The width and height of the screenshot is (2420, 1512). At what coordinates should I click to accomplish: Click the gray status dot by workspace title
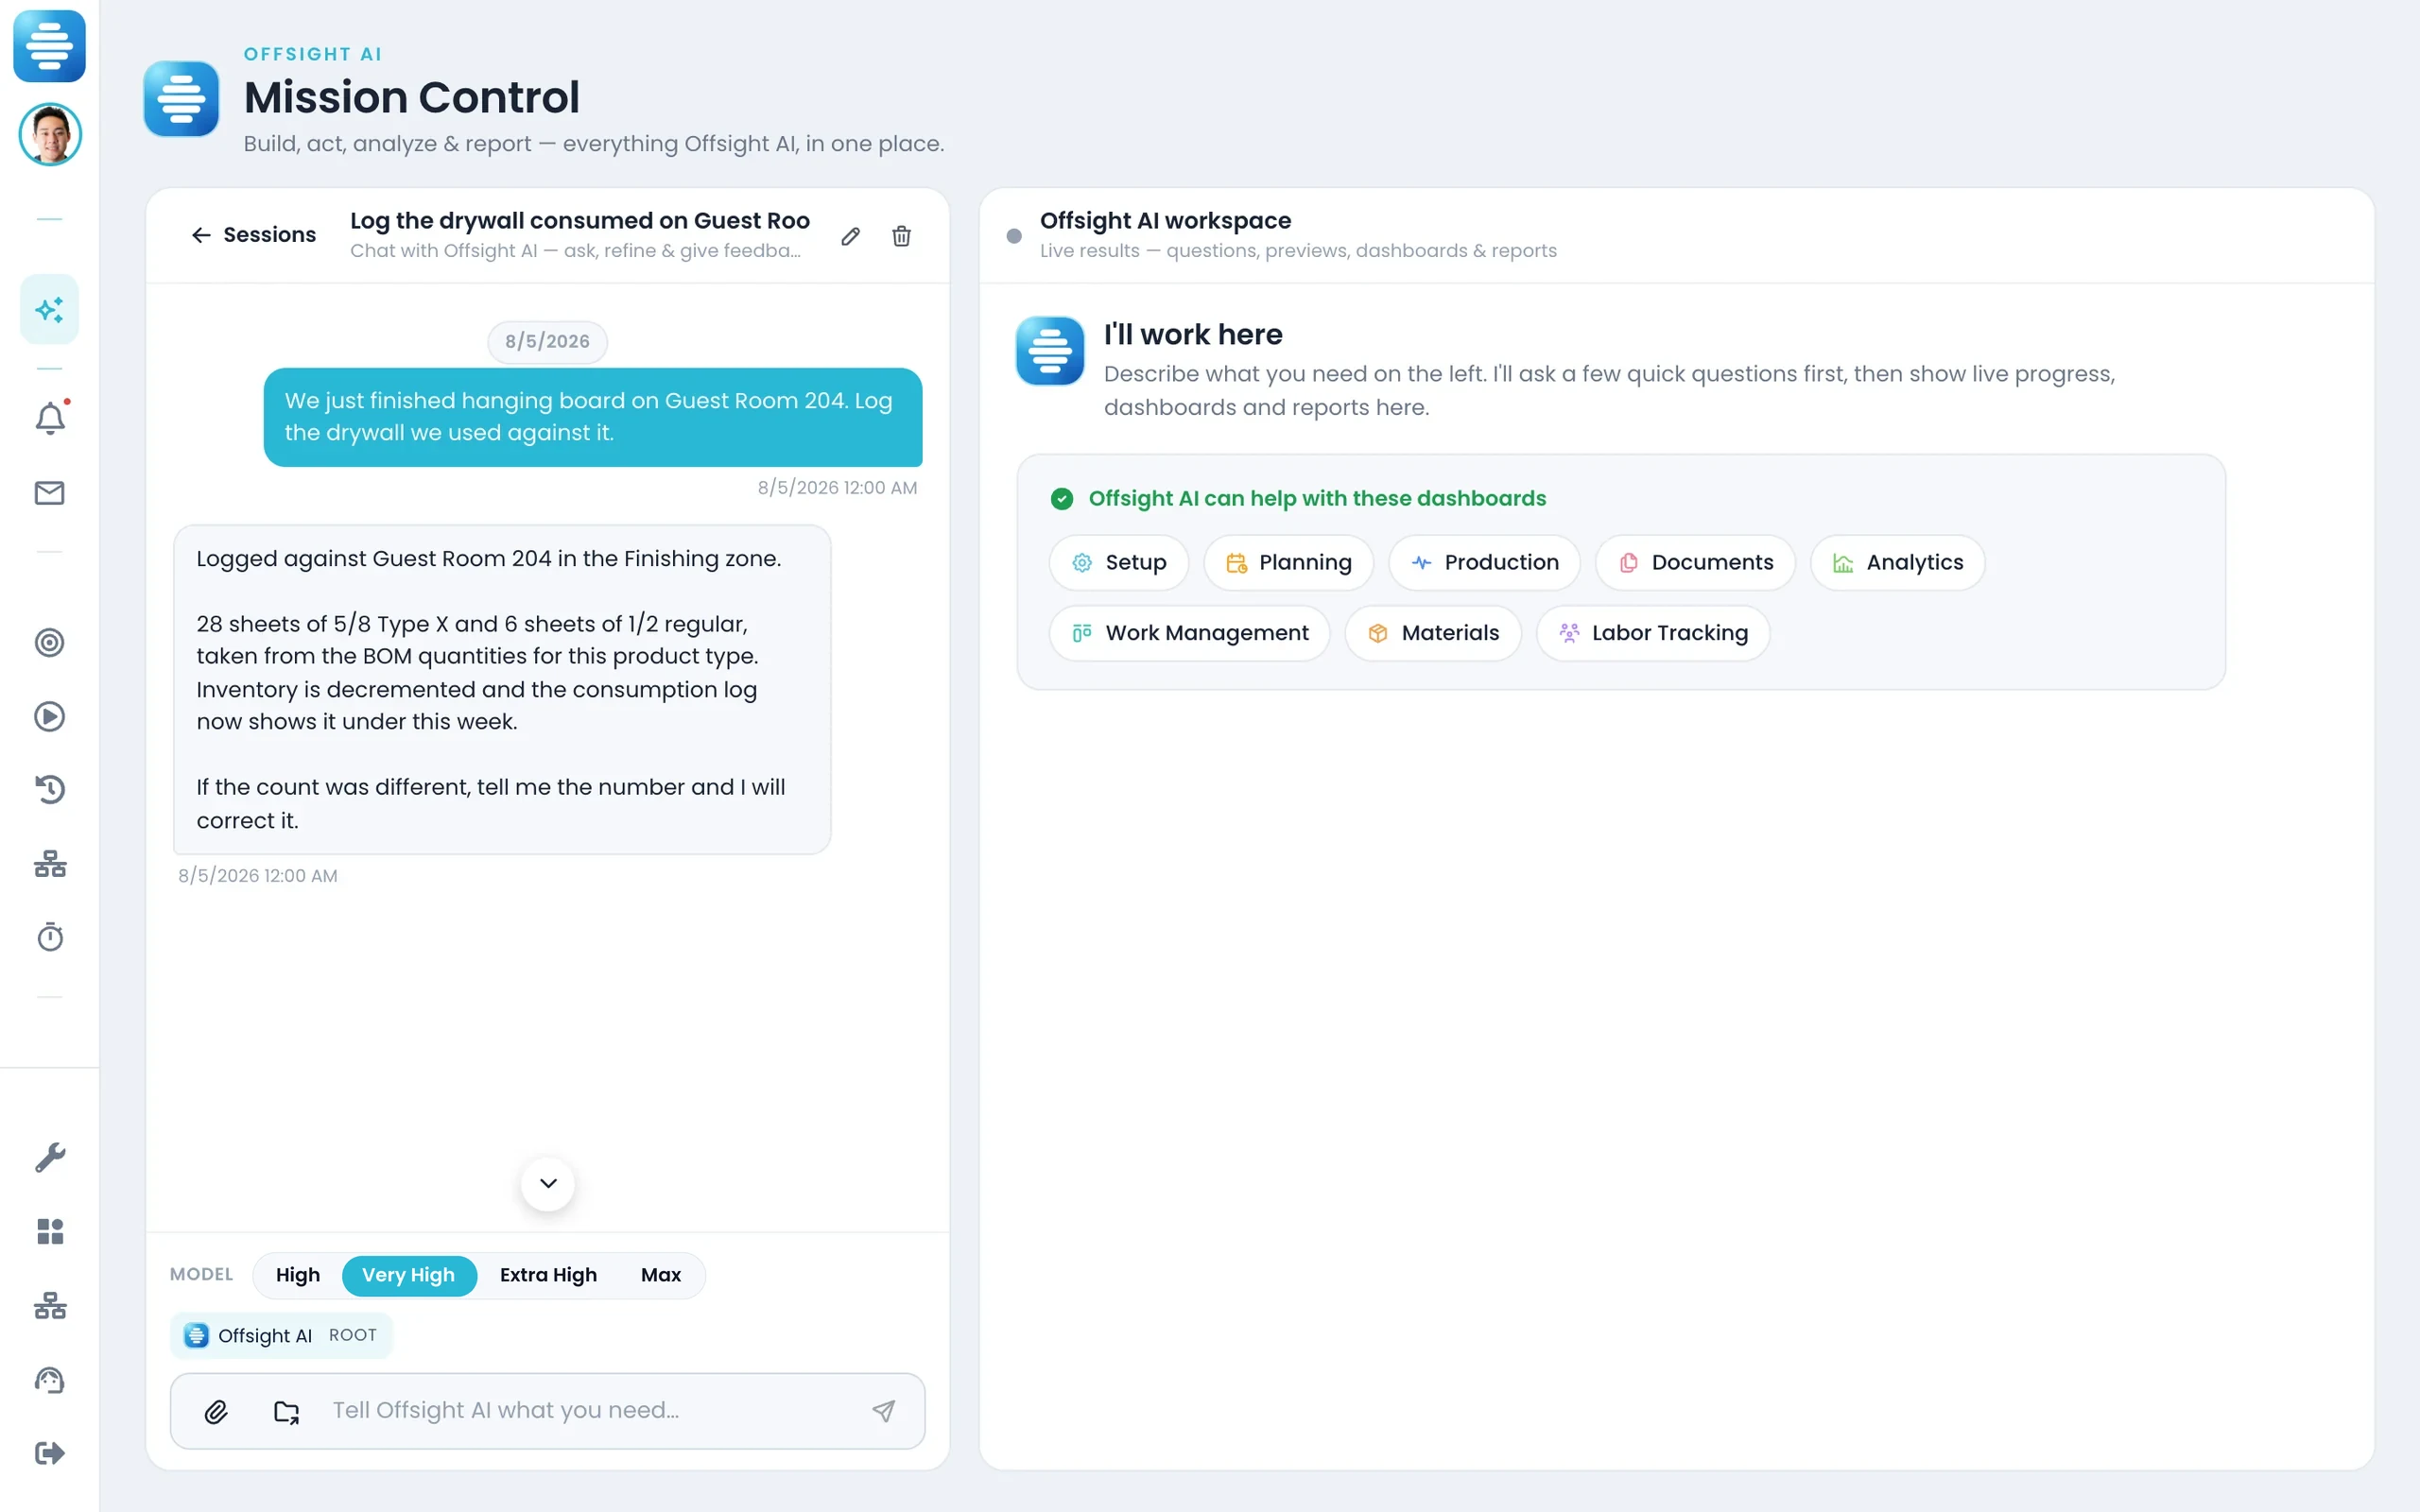(1014, 236)
